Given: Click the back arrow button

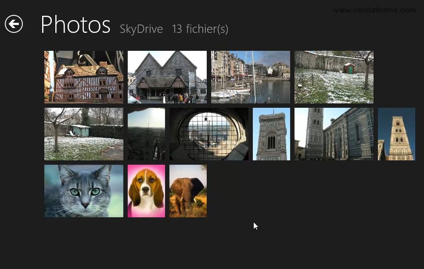Looking at the screenshot, I should (14, 24).
